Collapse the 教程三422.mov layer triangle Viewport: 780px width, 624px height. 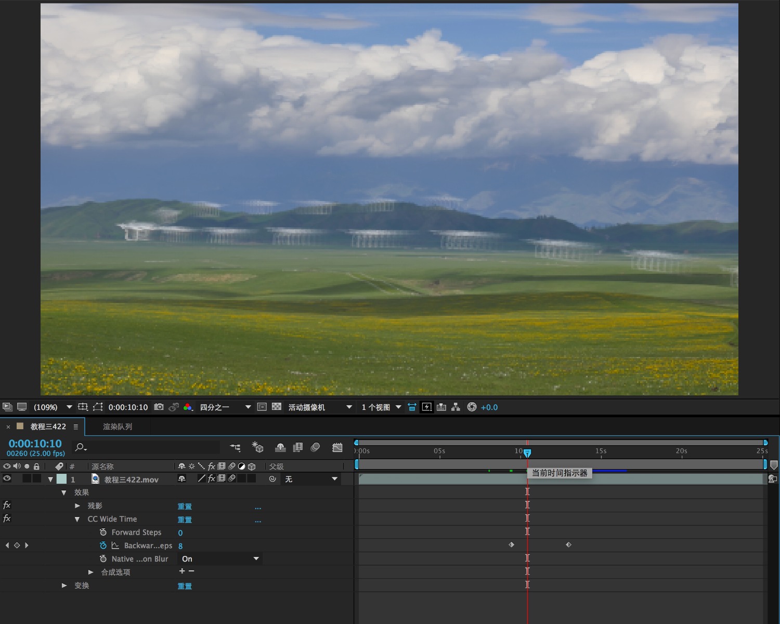click(50, 480)
